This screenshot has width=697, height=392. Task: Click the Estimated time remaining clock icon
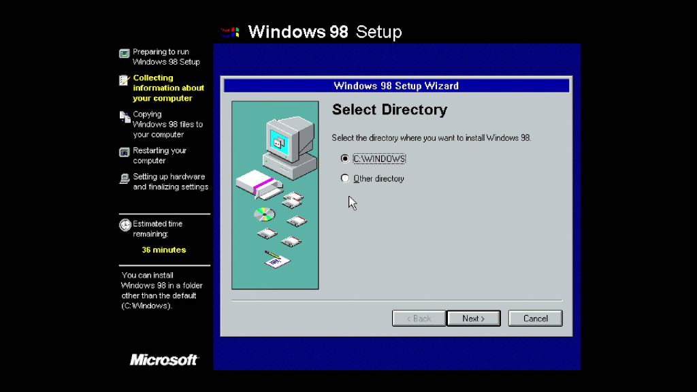click(125, 225)
